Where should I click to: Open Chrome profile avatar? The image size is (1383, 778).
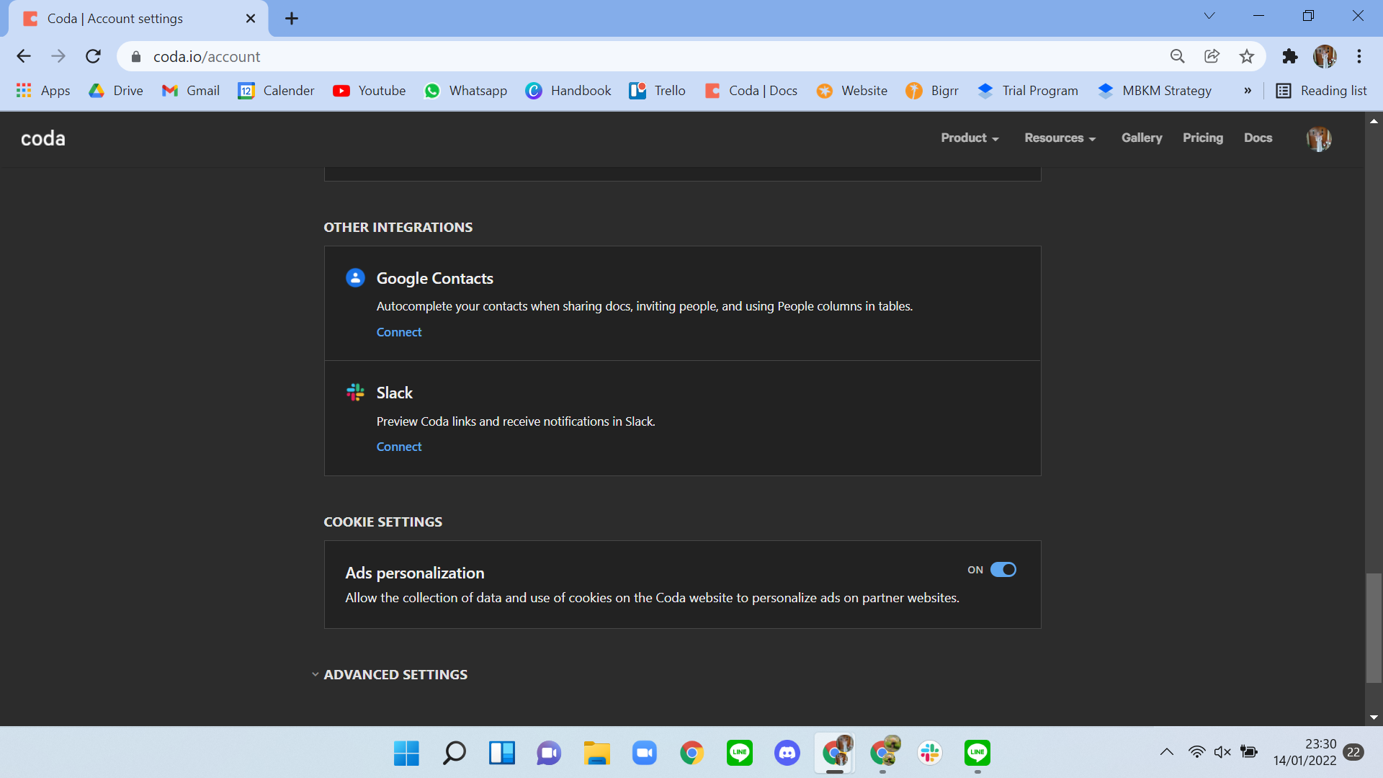pyautogui.click(x=1325, y=56)
